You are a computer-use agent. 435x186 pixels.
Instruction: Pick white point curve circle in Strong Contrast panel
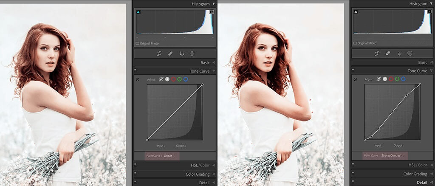pos(385,79)
